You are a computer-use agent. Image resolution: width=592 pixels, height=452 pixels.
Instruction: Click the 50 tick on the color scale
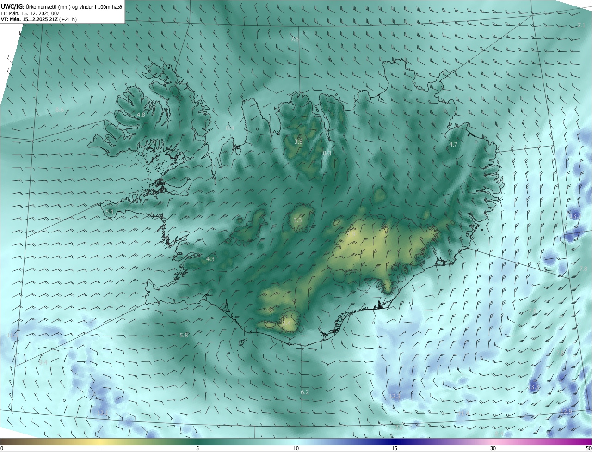588,449
